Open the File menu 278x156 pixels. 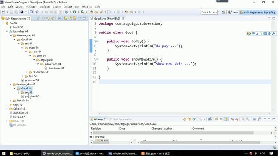pyautogui.click(x=3, y=7)
